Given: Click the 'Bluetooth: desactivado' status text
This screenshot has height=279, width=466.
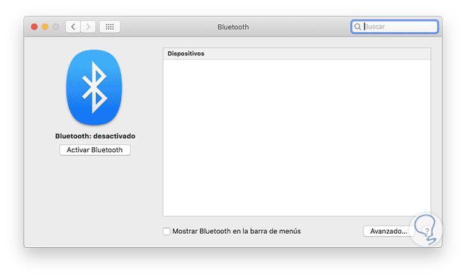Looking at the screenshot, I should [x=95, y=136].
